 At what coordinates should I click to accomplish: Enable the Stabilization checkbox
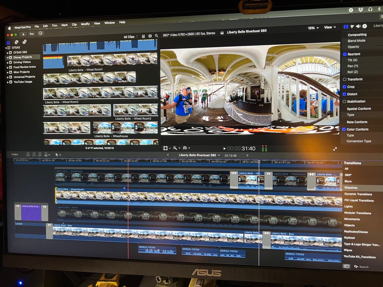(x=344, y=101)
